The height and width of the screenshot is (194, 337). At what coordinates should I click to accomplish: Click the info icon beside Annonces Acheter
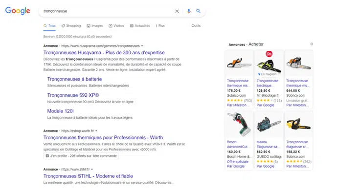pyautogui.click(x=312, y=44)
